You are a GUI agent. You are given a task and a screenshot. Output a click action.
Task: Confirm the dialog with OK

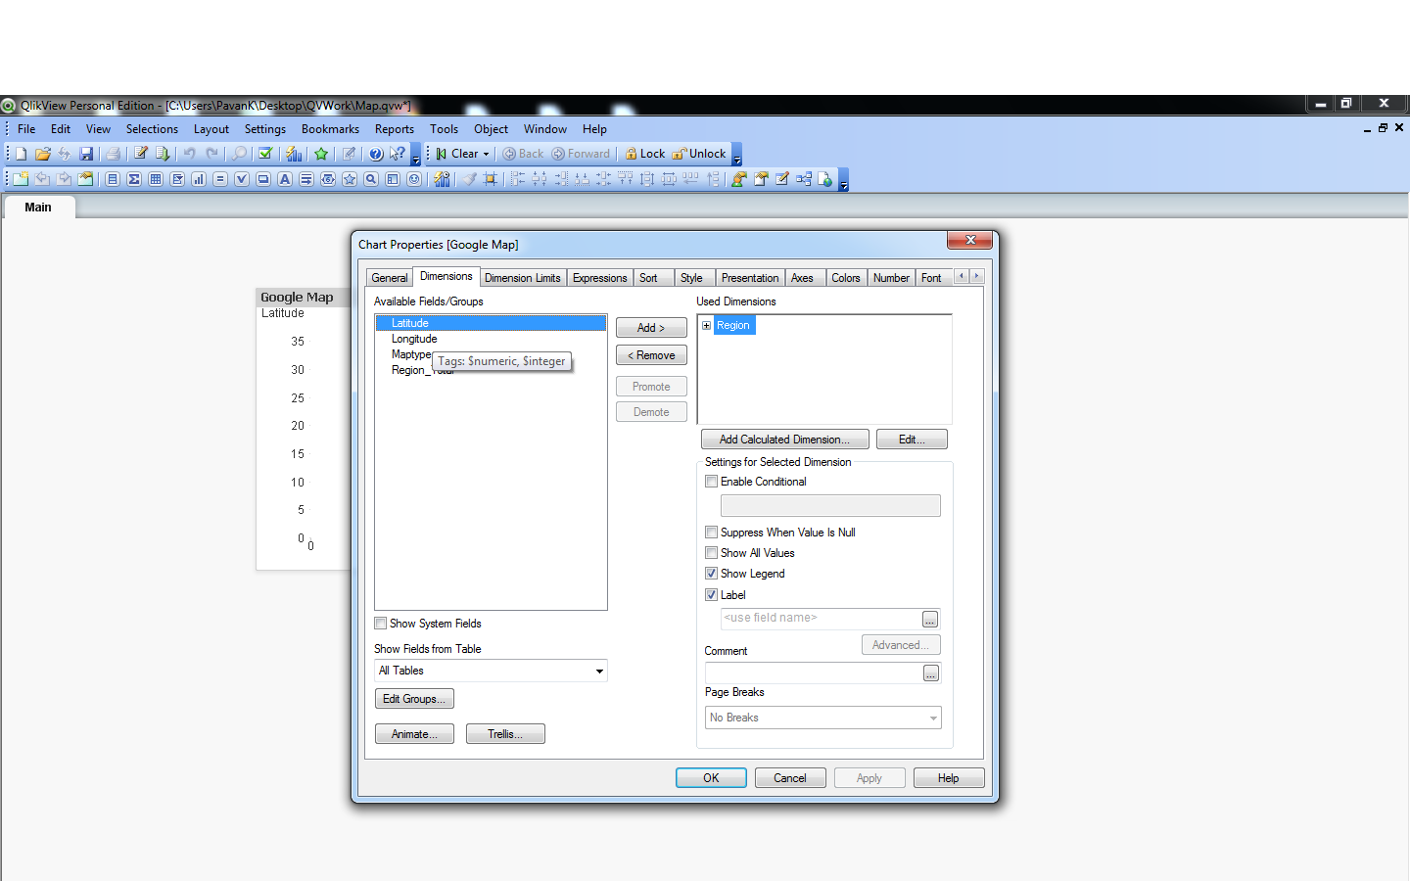click(711, 778)
